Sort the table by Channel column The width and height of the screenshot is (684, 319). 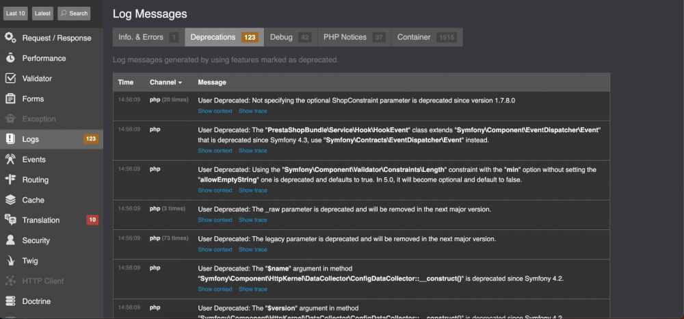[166, 82]
